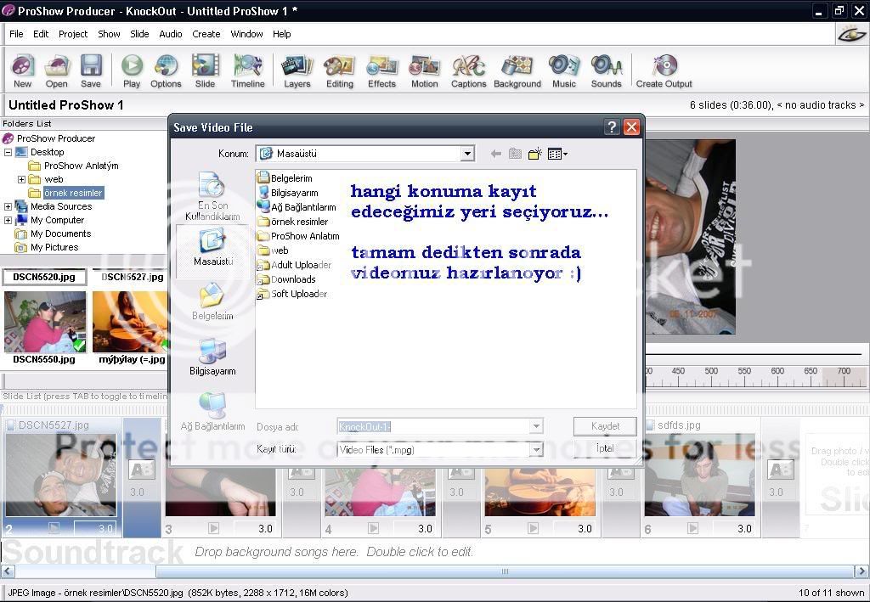The width and height of the screenshot is (870, 602).
Task: Open the Background settings icon
Action: [518, 66]
